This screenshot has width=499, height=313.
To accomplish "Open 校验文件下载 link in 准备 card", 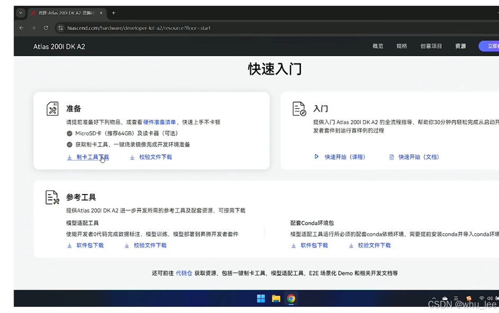I will [156, 157].
